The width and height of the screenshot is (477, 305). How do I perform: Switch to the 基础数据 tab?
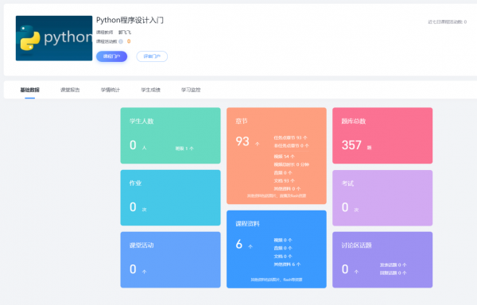pyautogui.click(x=30, y=90)
